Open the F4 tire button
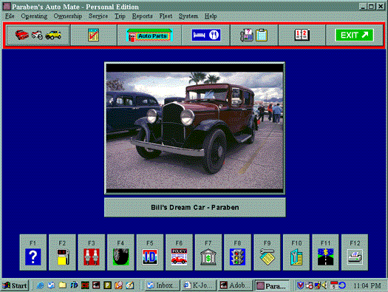This screenshot has width=388, height=292. (120, 252)
